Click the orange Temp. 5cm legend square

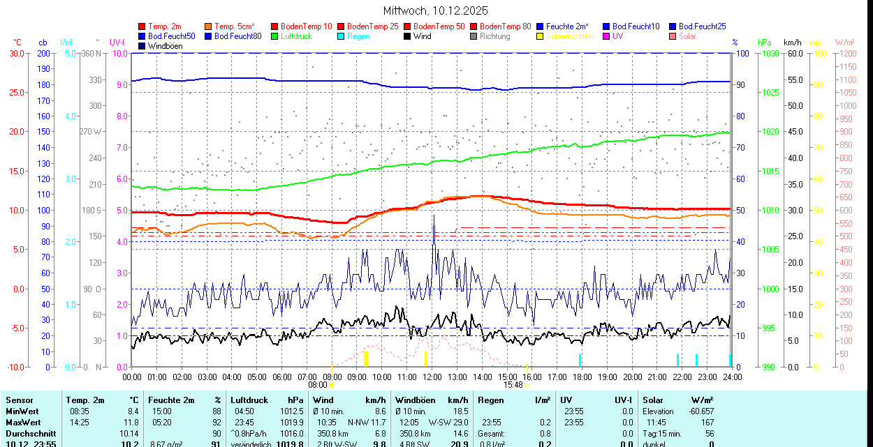coord(209,26)
